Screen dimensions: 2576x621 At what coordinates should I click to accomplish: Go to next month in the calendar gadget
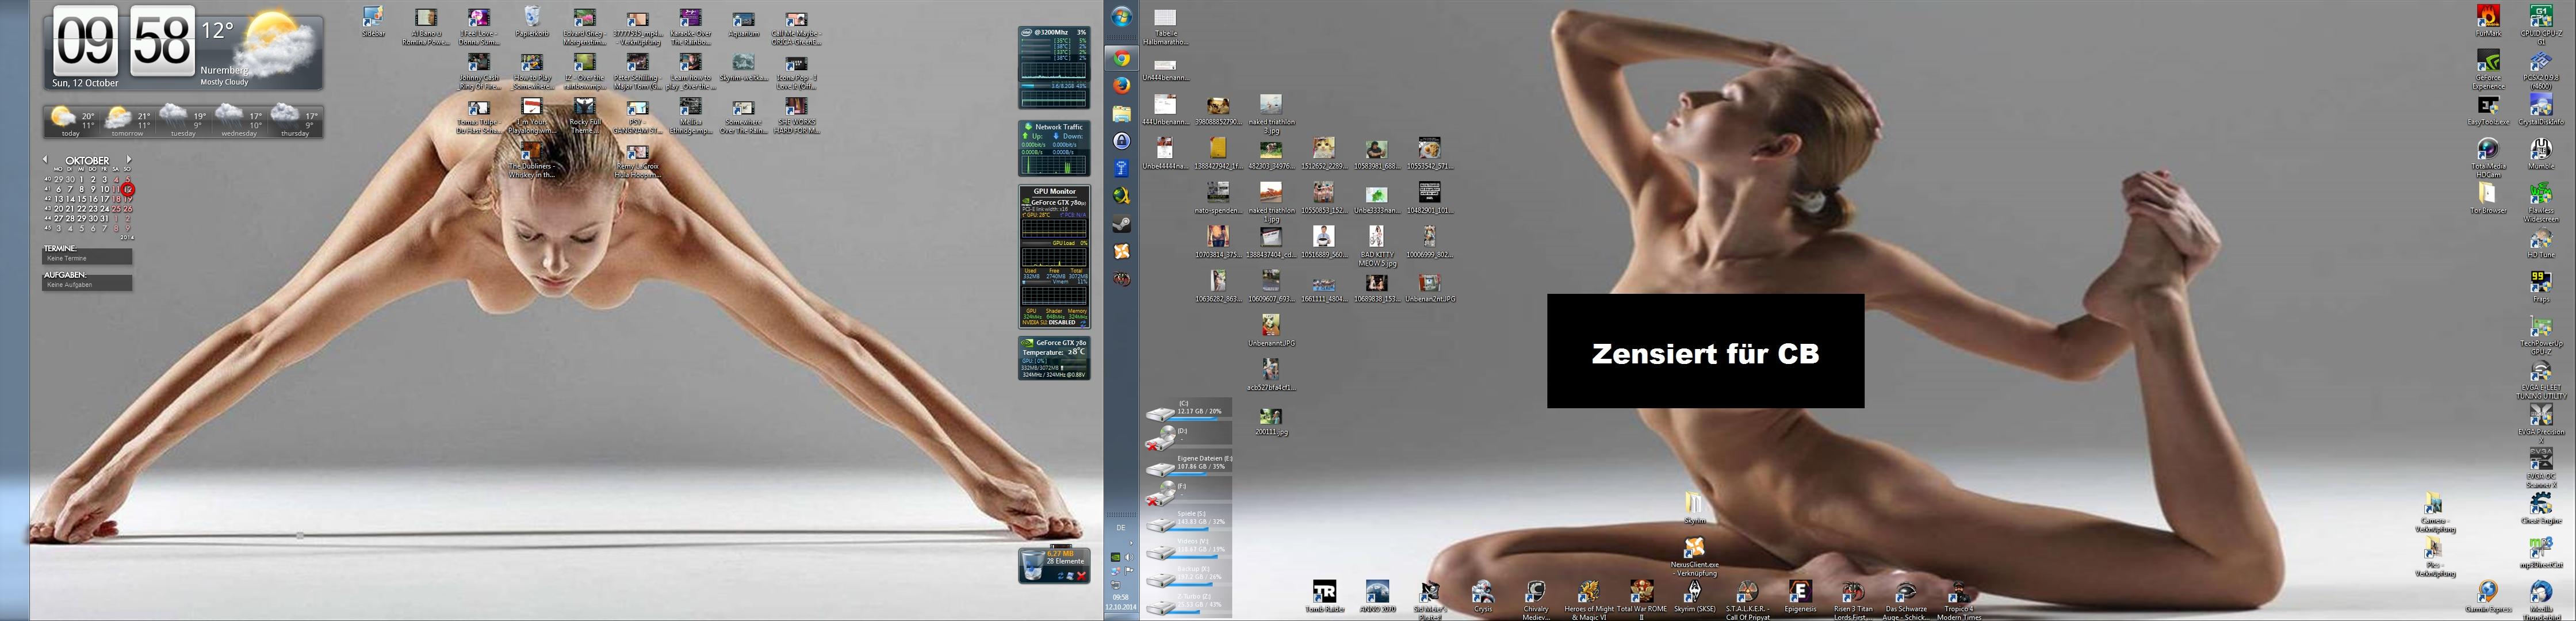click(x=129, y=160)
